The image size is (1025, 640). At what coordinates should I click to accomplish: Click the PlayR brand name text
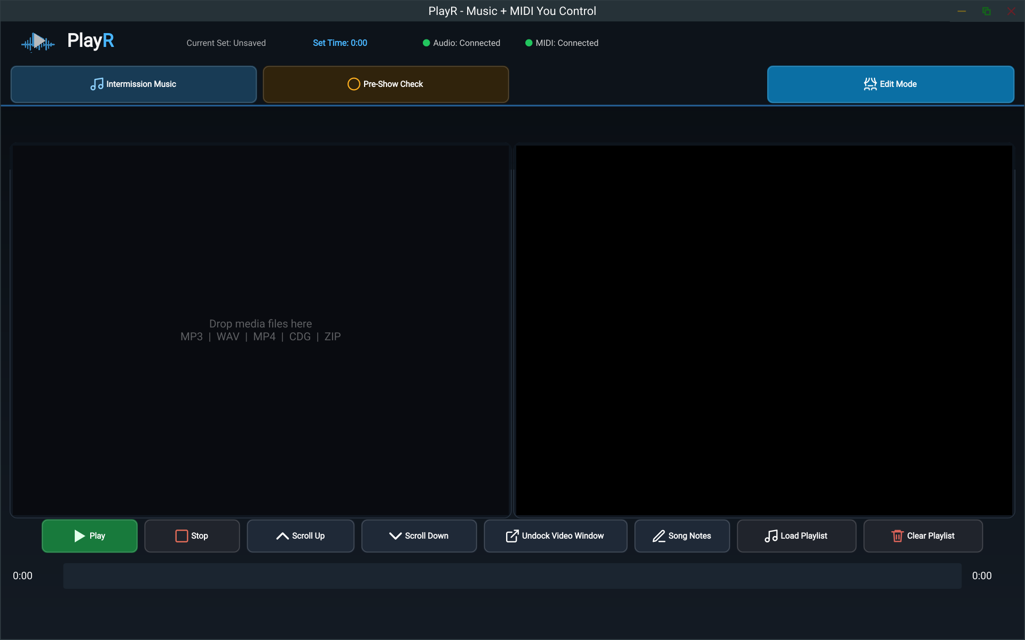91,41
